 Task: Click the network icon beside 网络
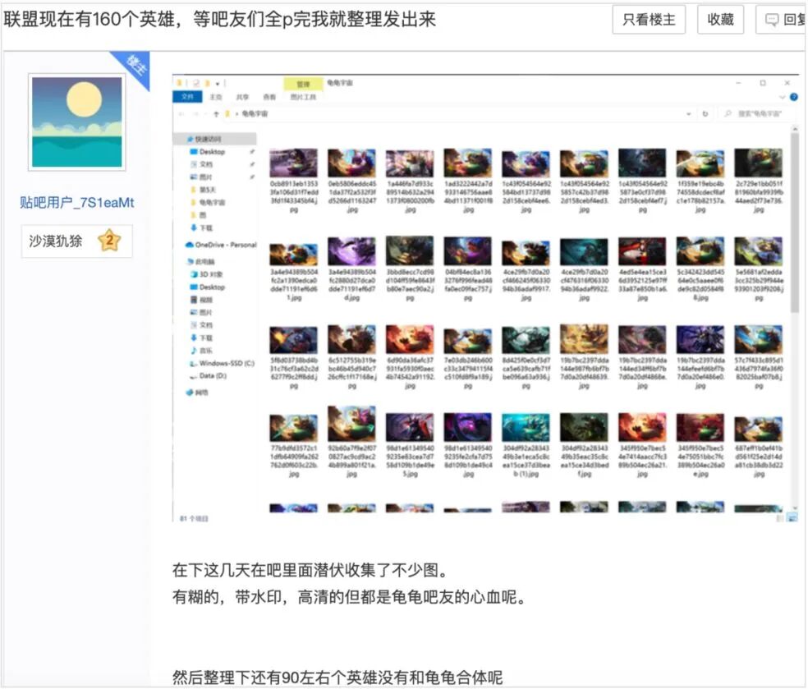coord(190,393)
